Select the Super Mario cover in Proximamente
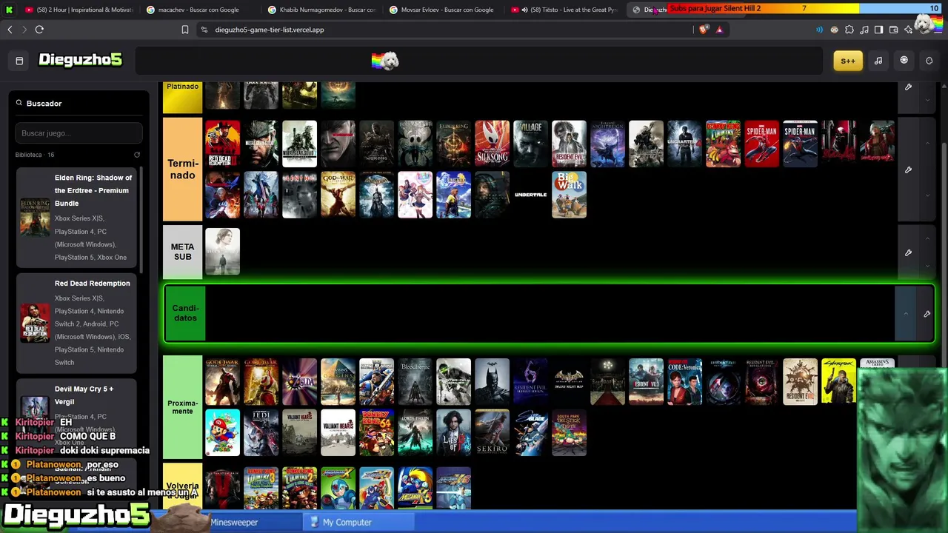This screenshot has width=948, height=533. tap(222, 432)
